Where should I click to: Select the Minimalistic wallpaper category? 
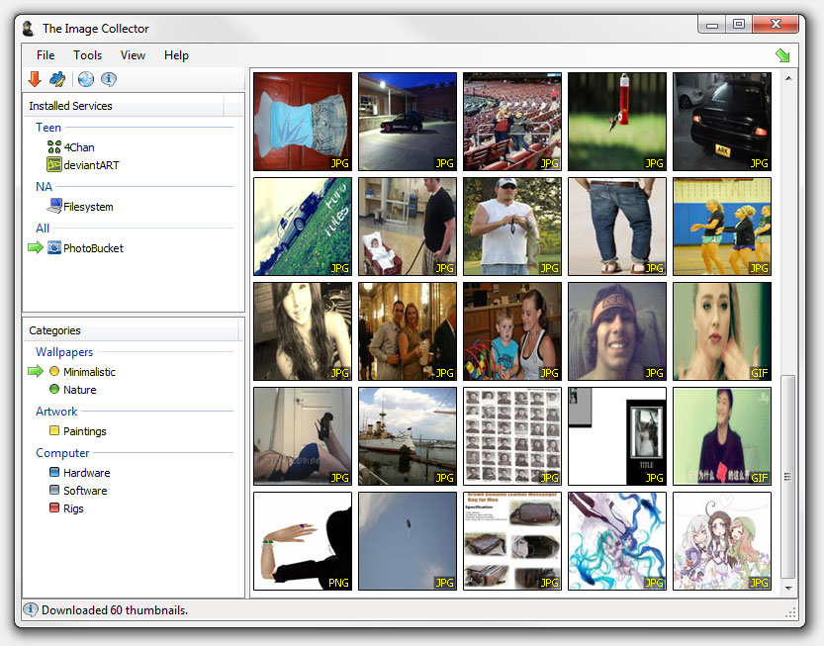tap(89, 372)
